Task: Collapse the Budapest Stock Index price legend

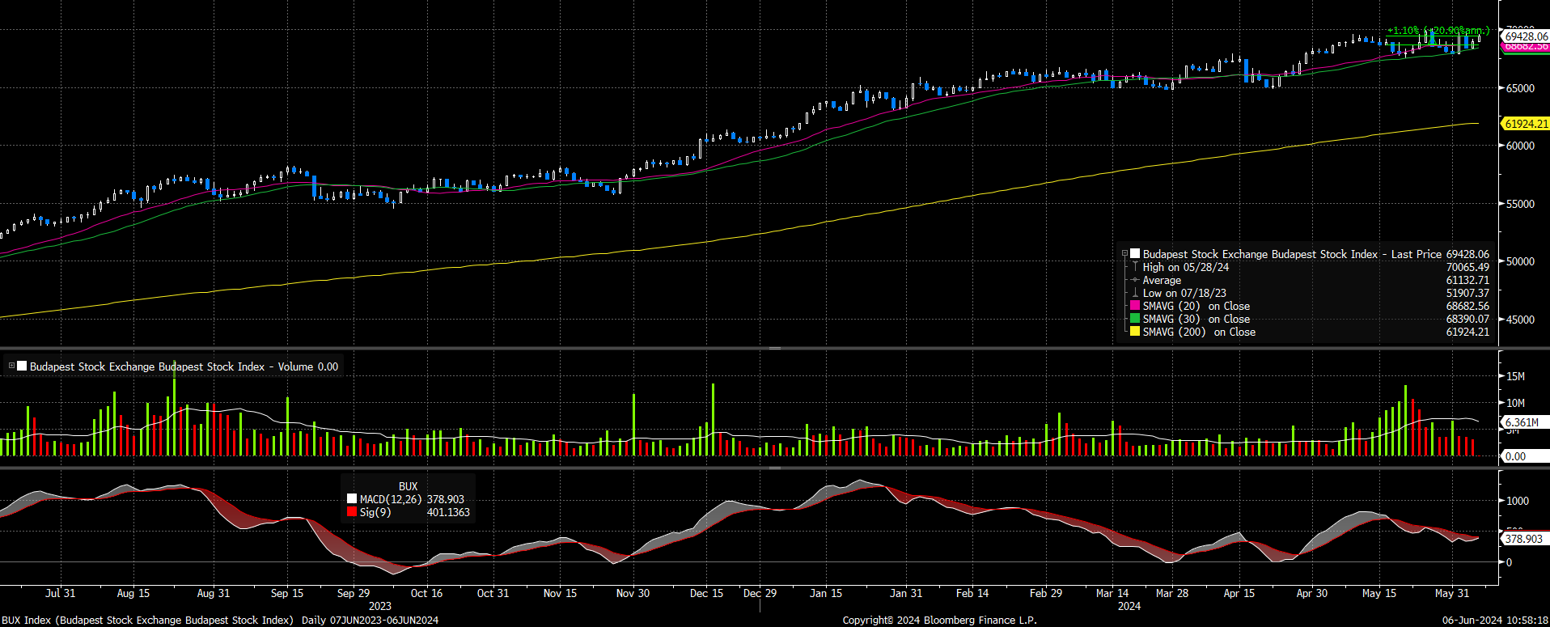Action: pos(1124,254)
